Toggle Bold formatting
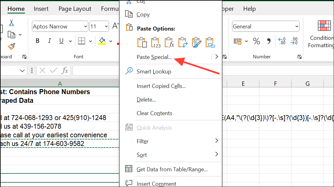The height and width of the screenshot is (187, 334). coord(37,40)
